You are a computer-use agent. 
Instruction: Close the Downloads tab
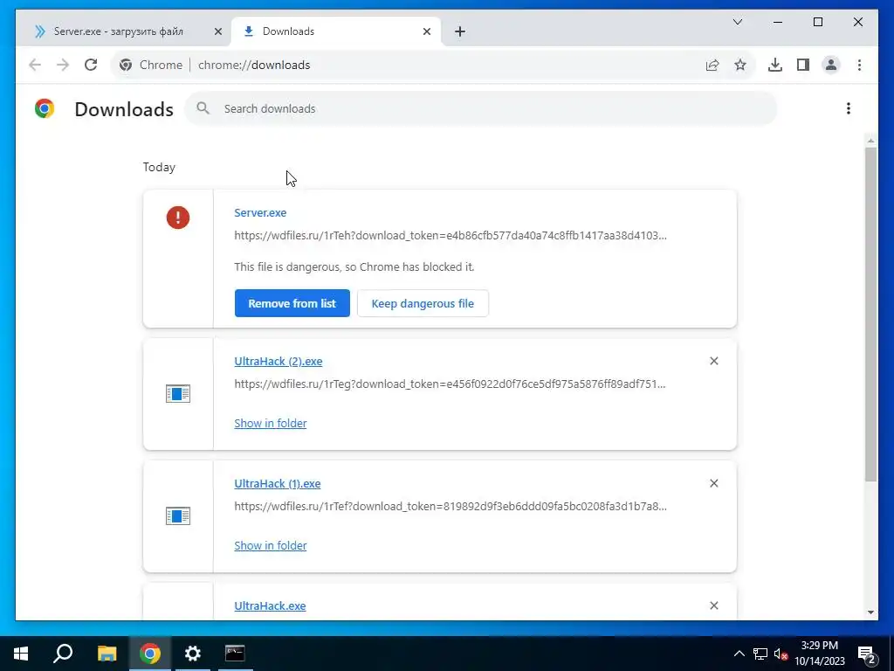point(426,31)
